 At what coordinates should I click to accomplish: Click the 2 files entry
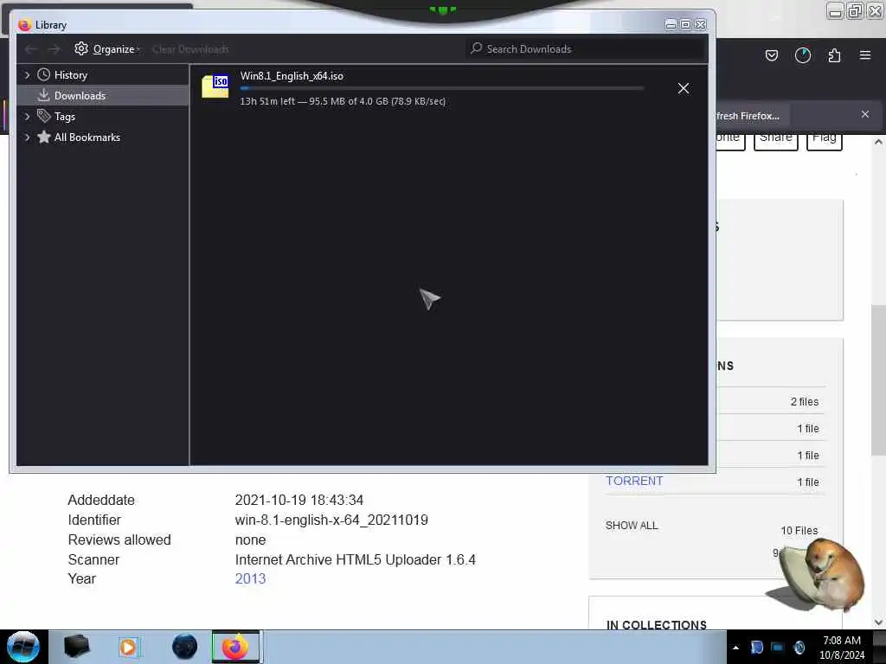coord(805,401)
